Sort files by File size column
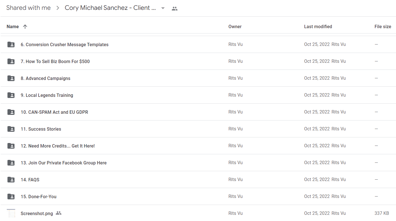 383,26
